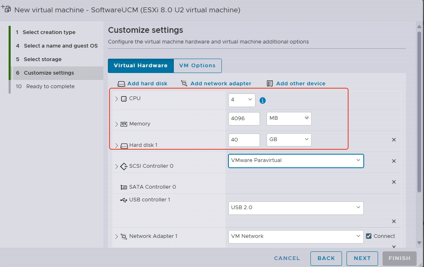Remove Hard disk 1 with its X
Viewport: 424px width, 267px height.
(x=394, y=139)
